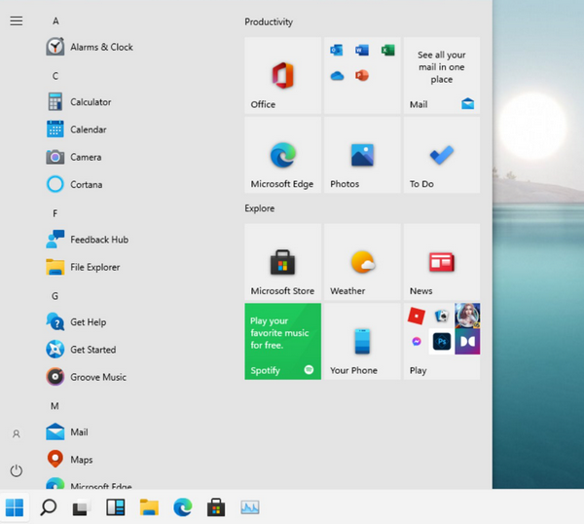Open the Power options button
The width and height of the screenshot is (584, 524).
point(17,470)
